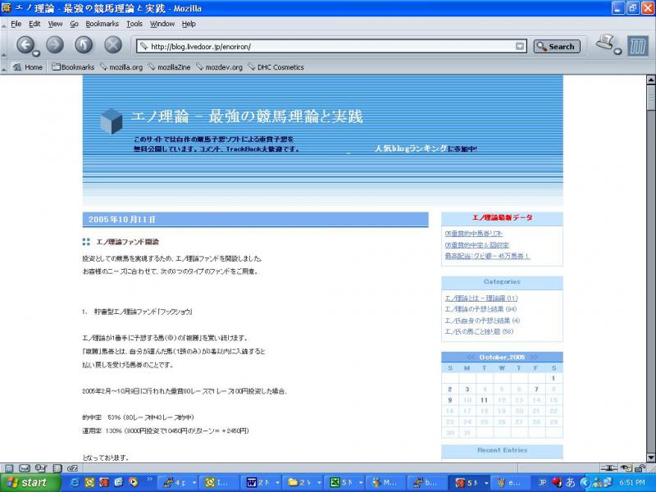Click the Print toolbar icon

608,43
